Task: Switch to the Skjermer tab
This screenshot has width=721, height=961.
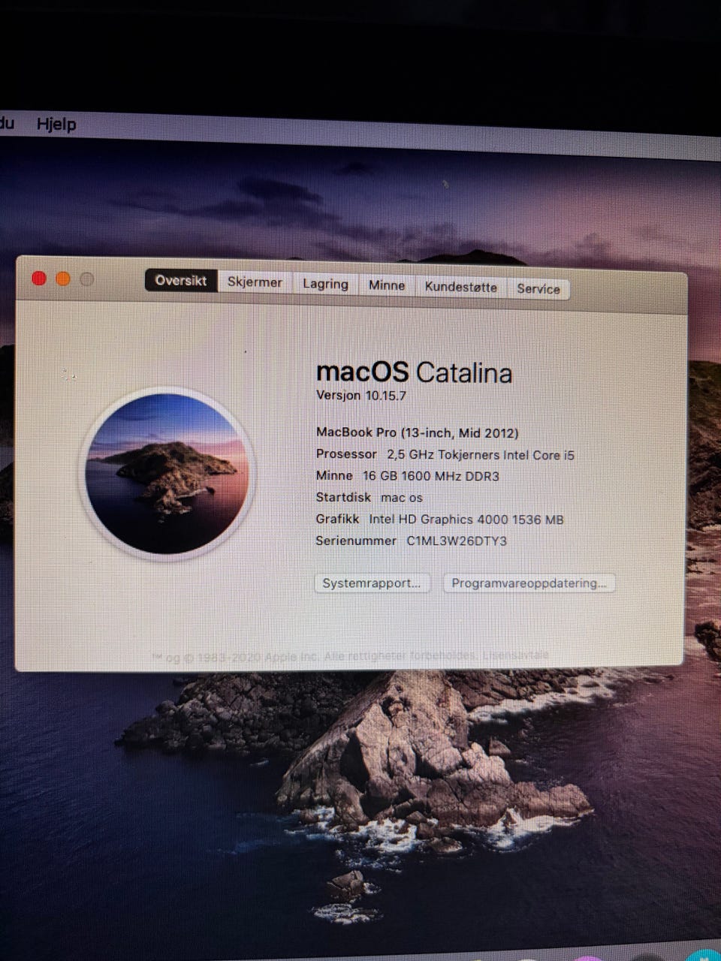Action: 255,282
